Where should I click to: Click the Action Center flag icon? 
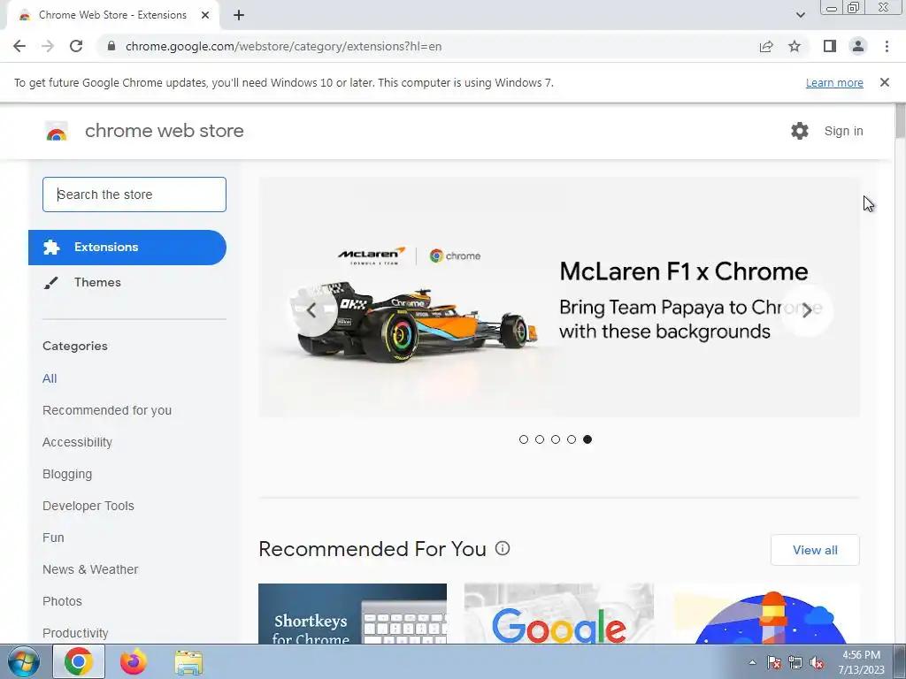coord(774,663)
